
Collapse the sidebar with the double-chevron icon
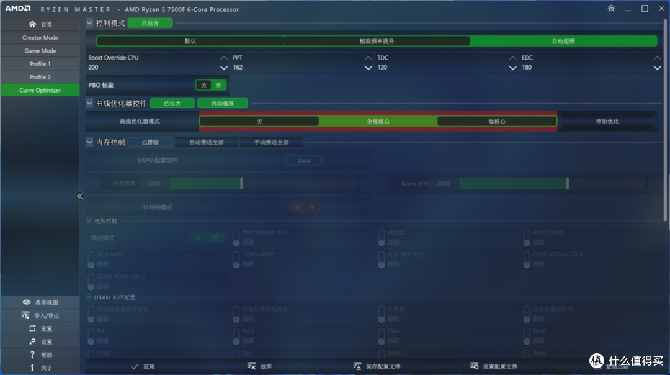click(79, 196)
